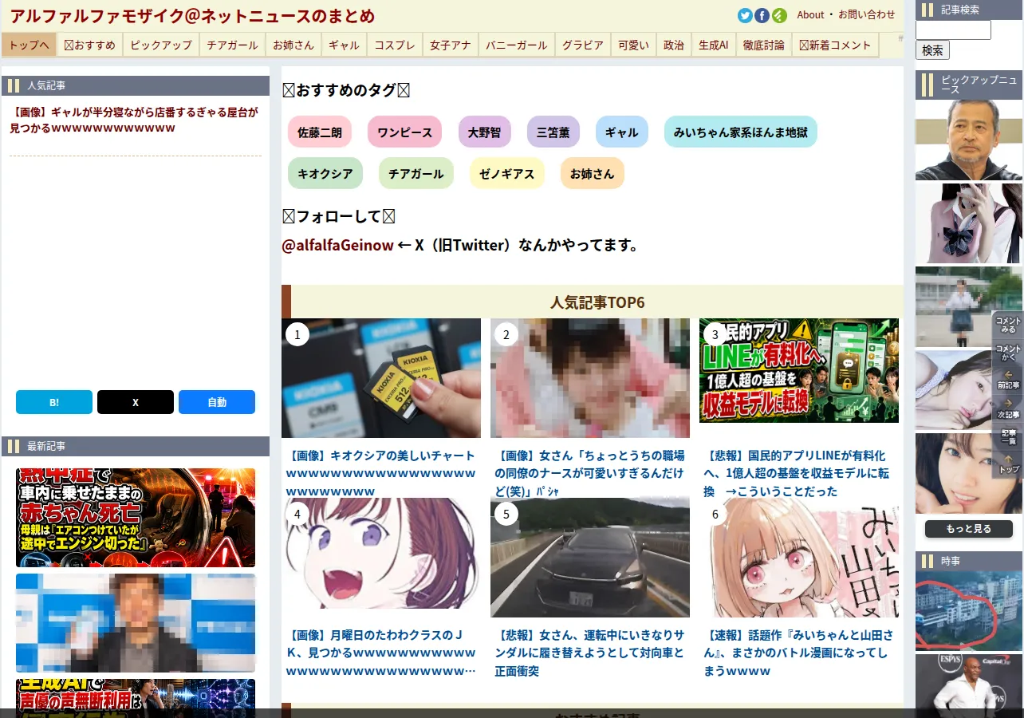Select the 三笘薫 tag
The image size is (1024, 718).
[553, 132]
